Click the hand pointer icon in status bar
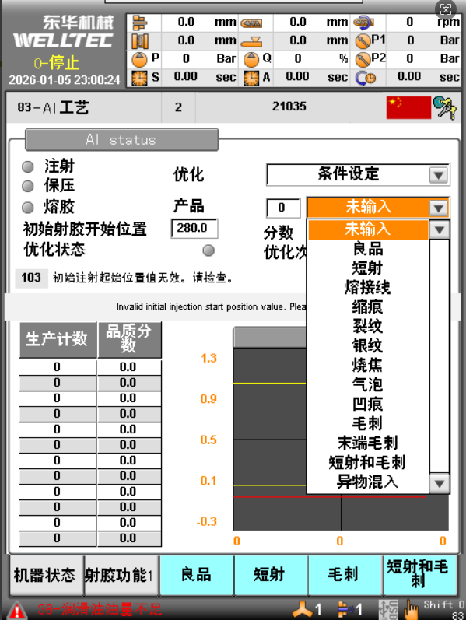466x620 pixels. [x=412, y=609]
